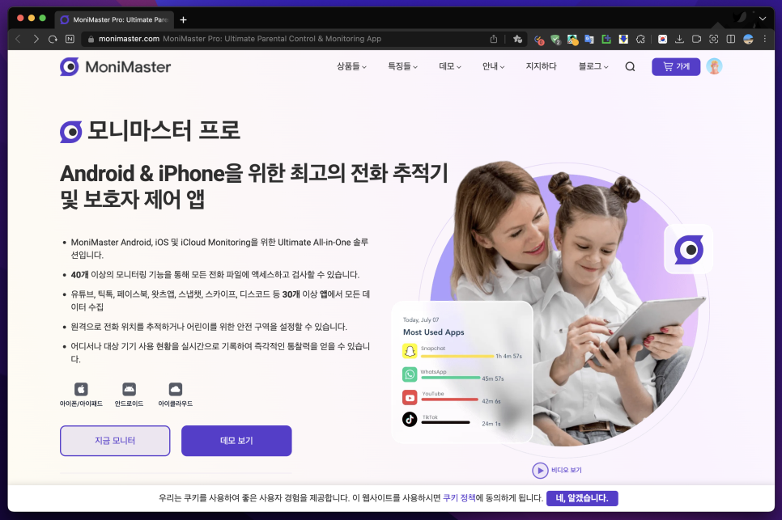Screen dimensions: 782x520
Task: Open the site search magnifier icon
Action: 630,67
